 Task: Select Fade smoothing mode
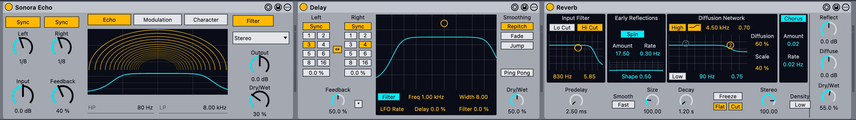[x=517, y=36]
